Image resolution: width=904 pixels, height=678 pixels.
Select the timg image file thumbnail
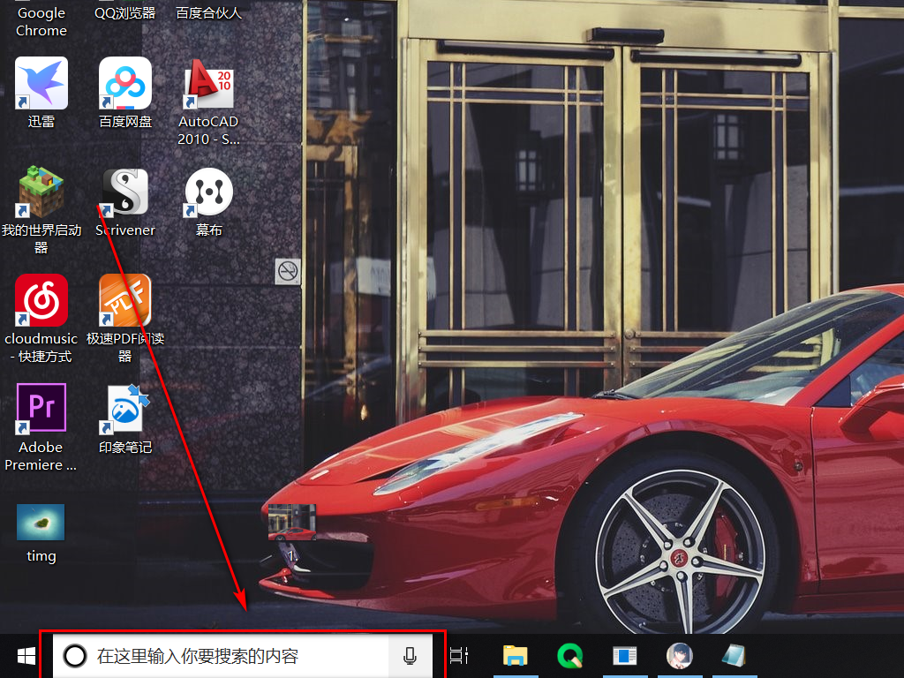[x=41, y=522]
